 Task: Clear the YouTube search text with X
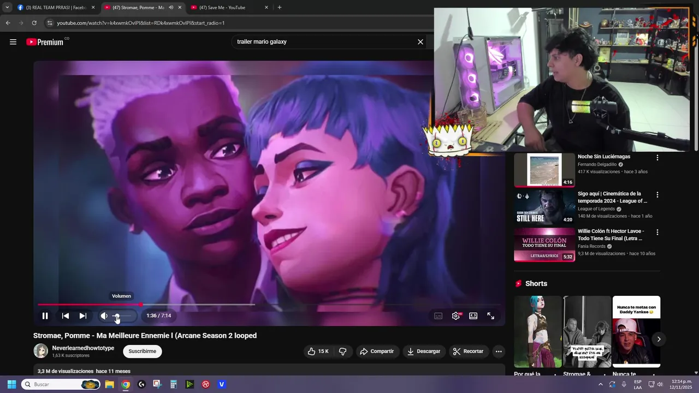(420, 41)
